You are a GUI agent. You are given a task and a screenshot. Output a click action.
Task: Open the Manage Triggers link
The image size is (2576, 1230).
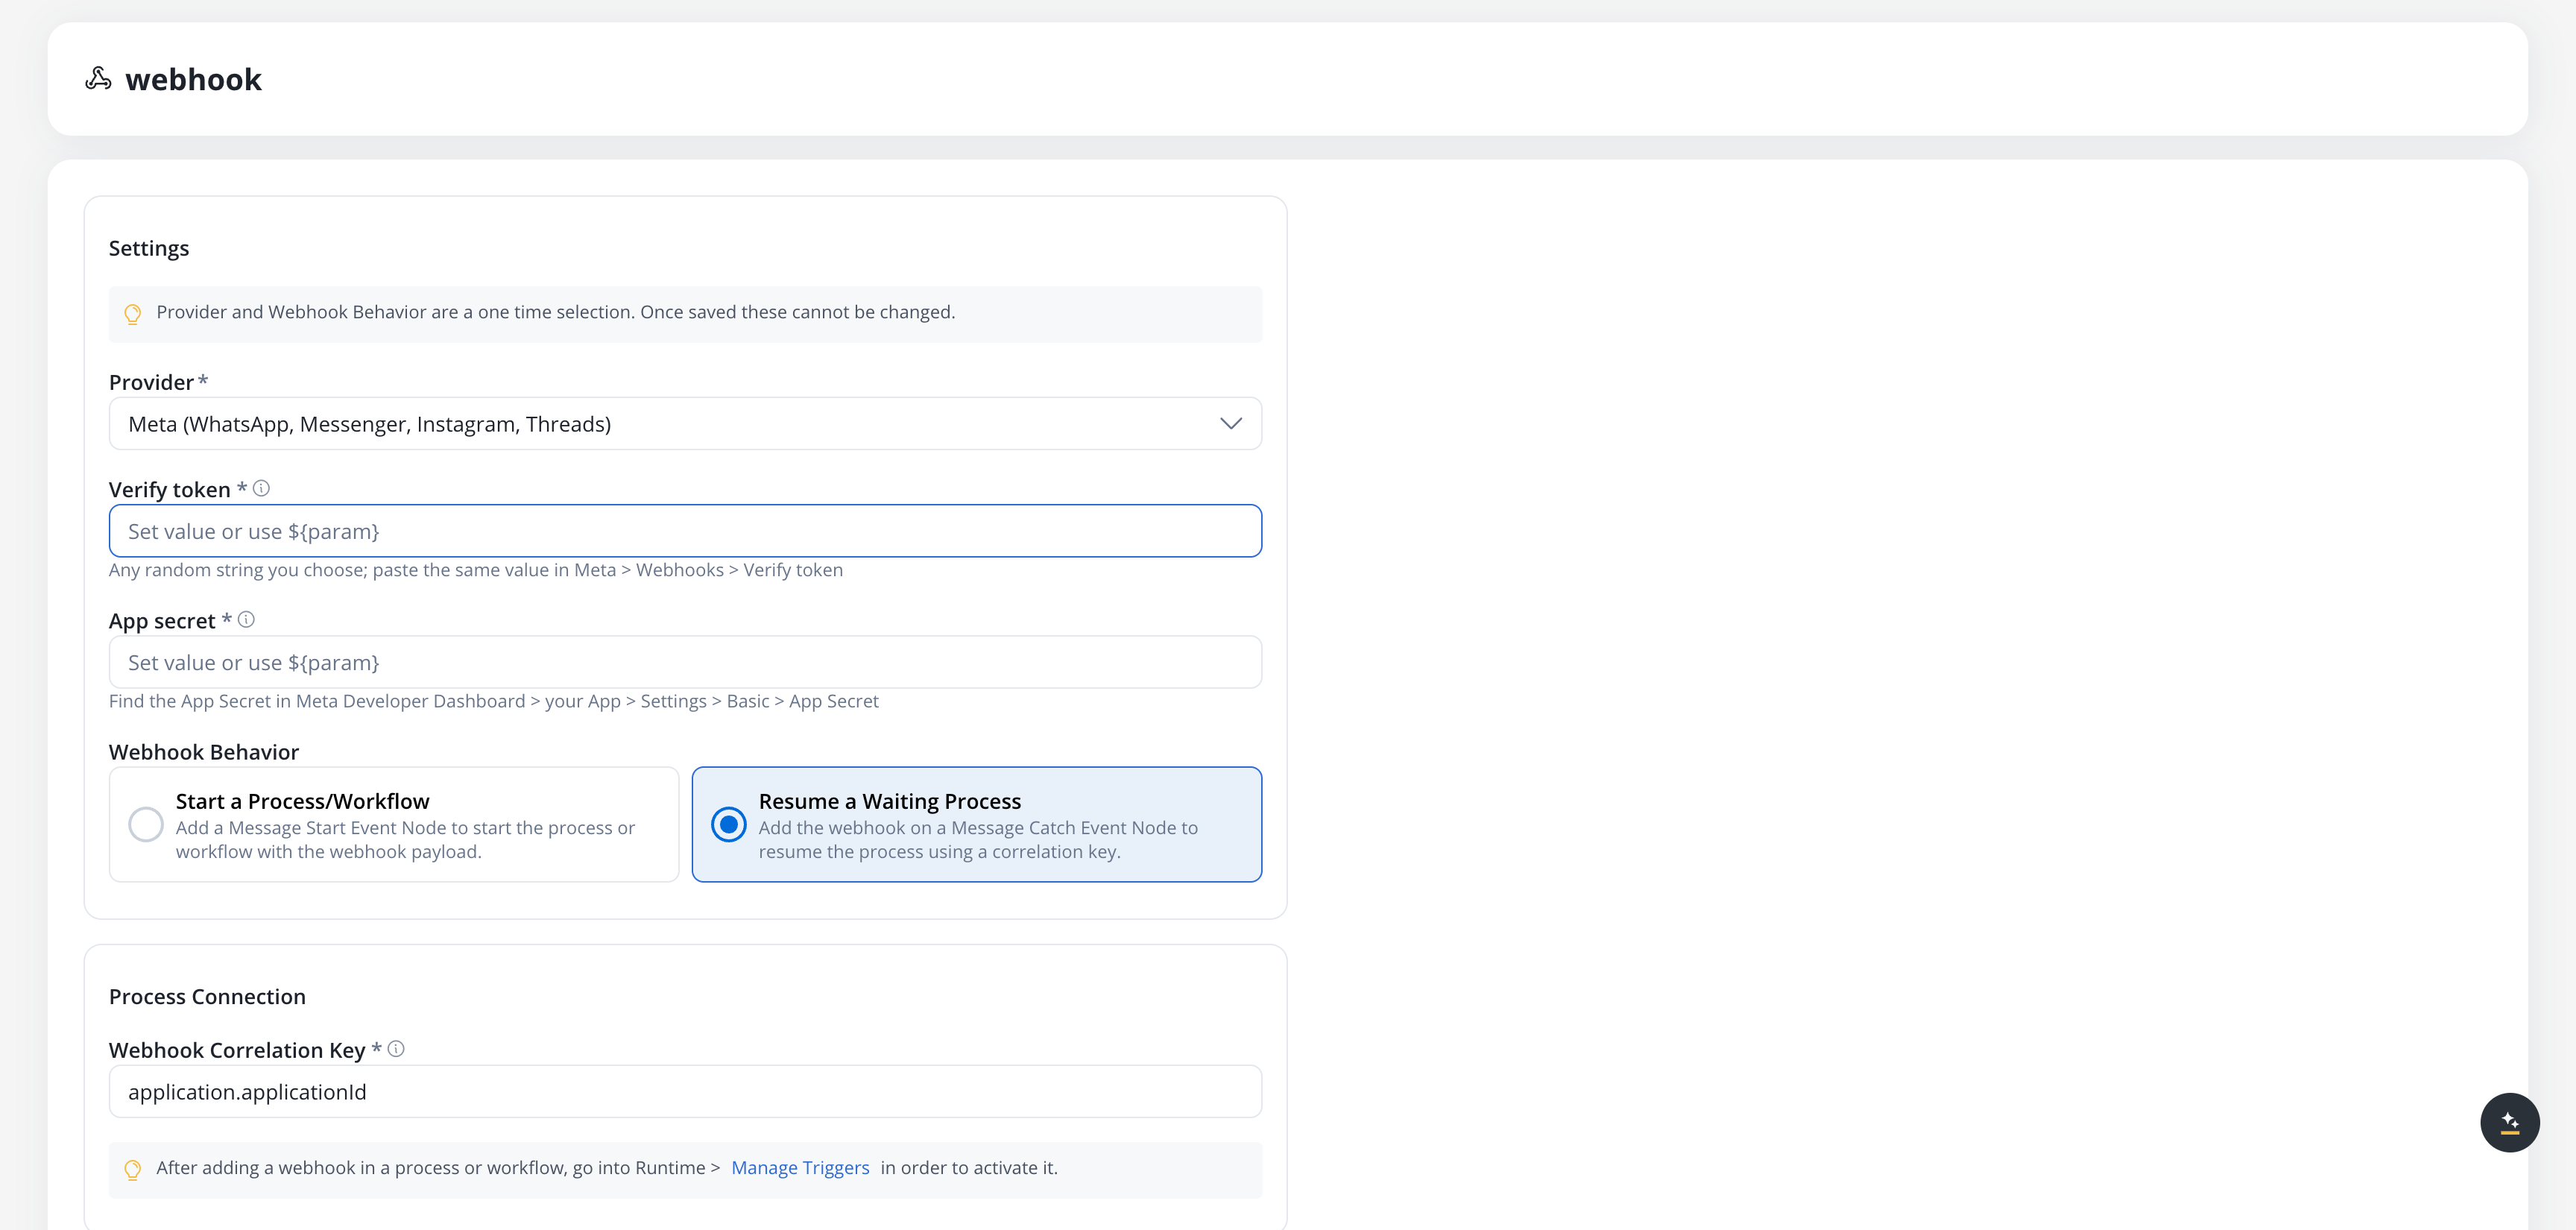pos(800,1167)
